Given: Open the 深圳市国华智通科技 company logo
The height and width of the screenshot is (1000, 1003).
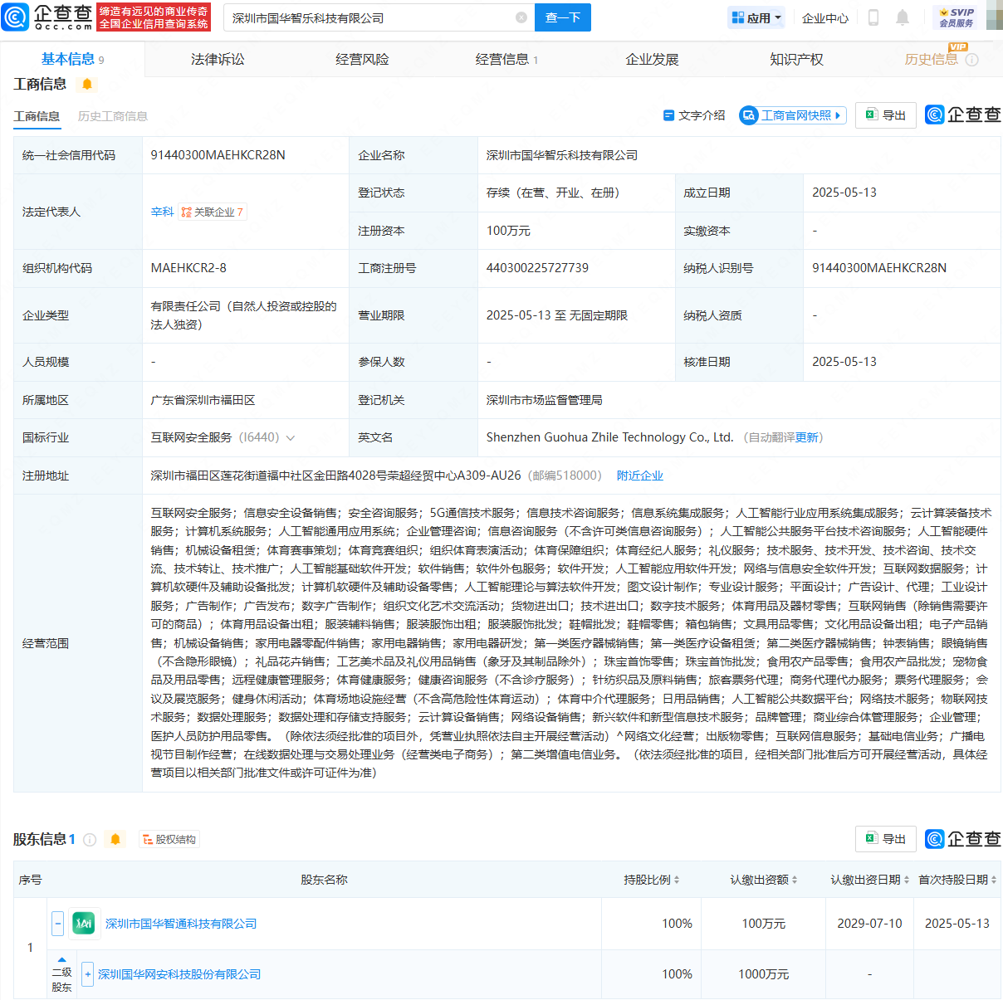Looking at the screenshot, I should tap(84, 924).
